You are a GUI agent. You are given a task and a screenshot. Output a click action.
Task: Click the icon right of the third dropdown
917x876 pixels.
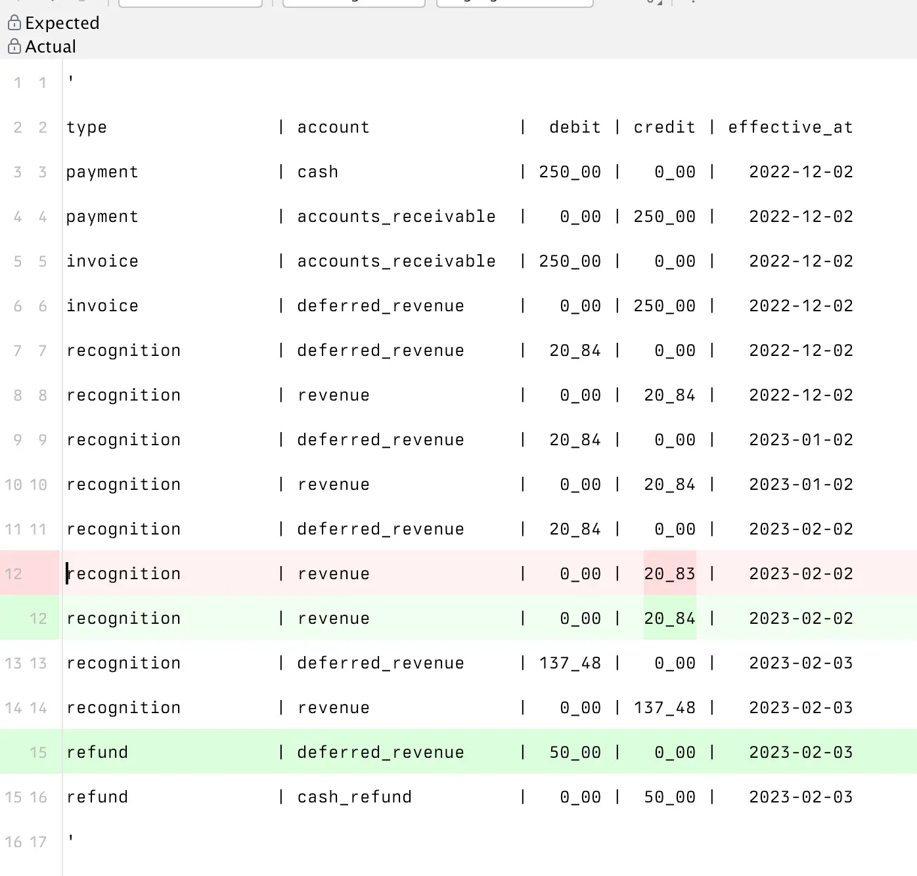[x=651, y=3]
